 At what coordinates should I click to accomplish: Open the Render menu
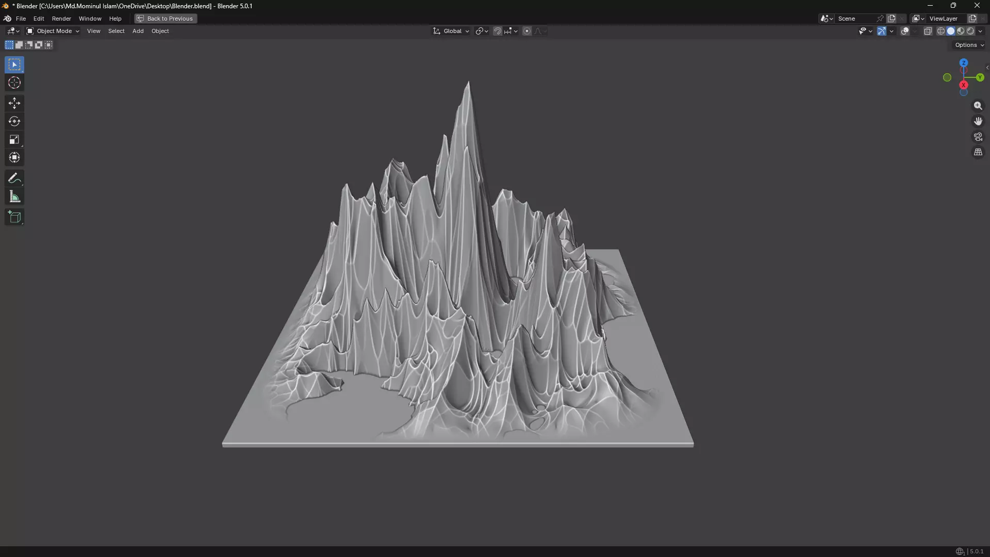click(x=61, y=19)
